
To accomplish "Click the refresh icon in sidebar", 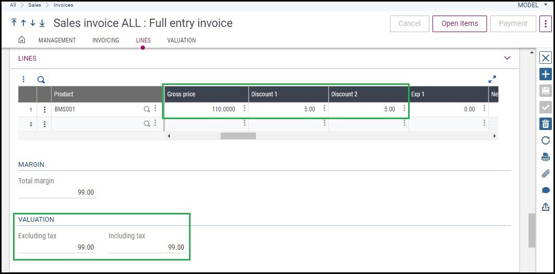I will tap(545, 140).
